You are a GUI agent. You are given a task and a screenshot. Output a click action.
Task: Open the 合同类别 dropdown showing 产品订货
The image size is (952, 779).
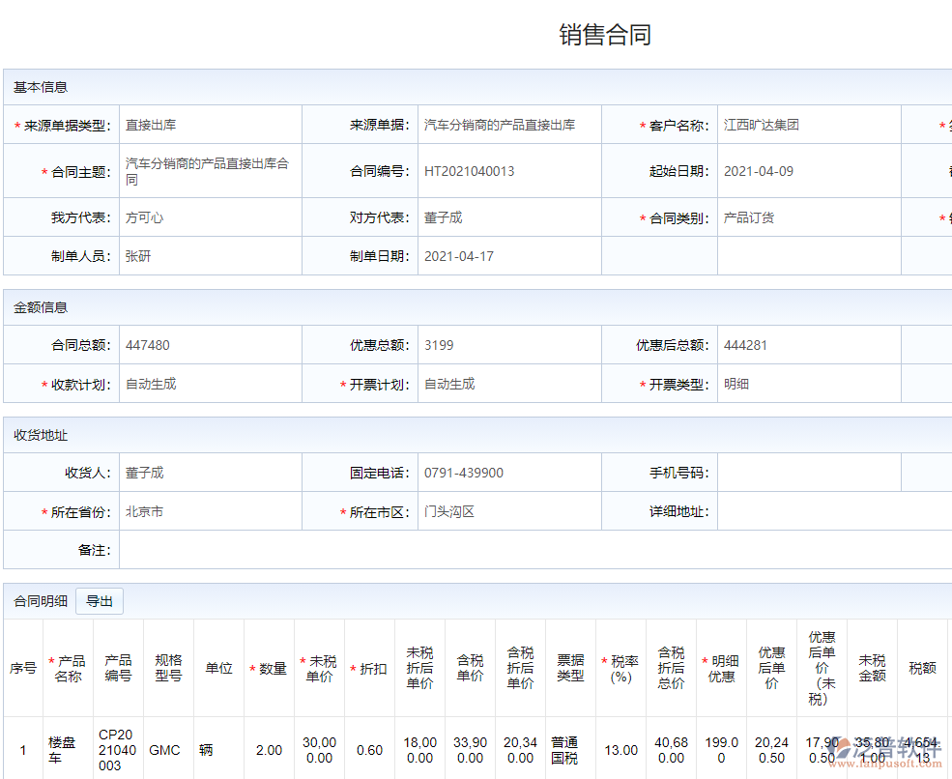(x=808, y=217)
